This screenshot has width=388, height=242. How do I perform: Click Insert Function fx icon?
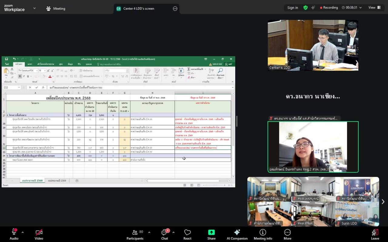43,87
